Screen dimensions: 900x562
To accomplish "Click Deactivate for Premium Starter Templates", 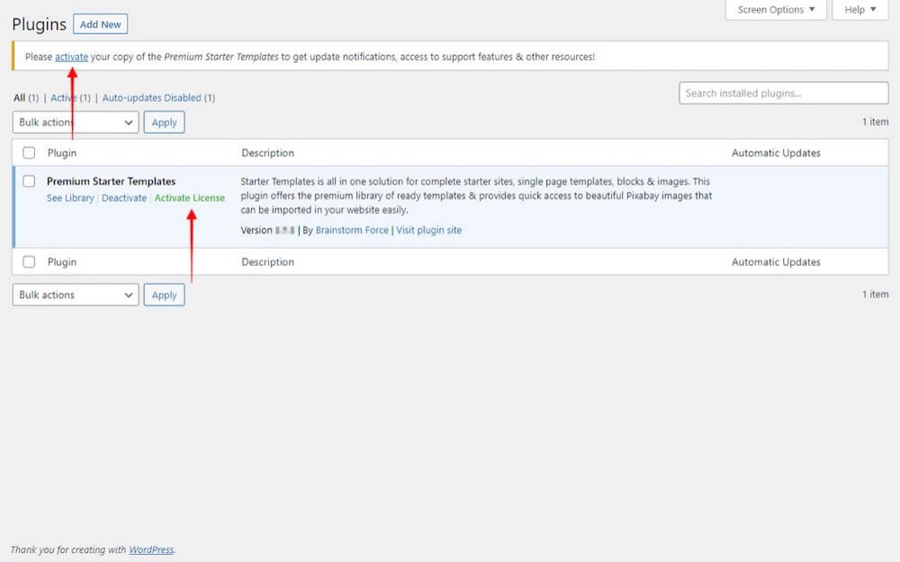I will (124, 197).
